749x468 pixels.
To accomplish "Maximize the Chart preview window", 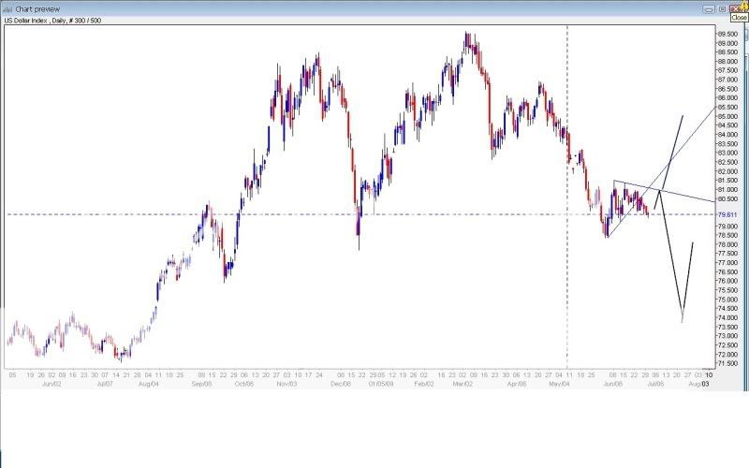I will point(723,7).
